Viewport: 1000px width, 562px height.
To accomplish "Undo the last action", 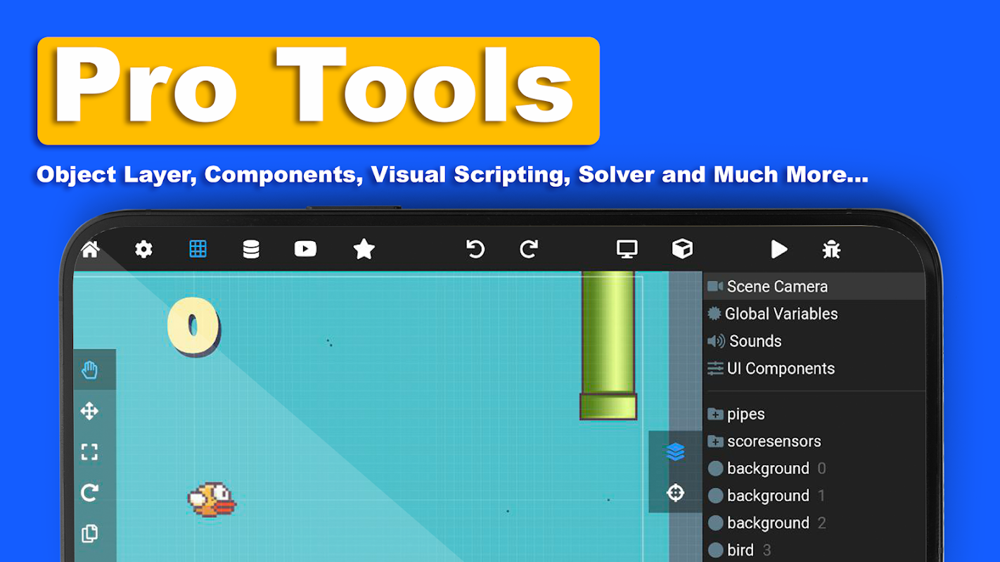I will pyautogui.click(x=475, y=249).
